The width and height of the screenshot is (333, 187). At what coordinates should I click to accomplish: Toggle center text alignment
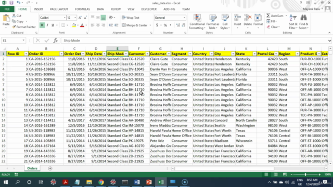point(98,25)
